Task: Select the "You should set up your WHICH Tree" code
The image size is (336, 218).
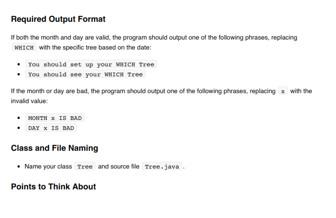Action: 91,64
